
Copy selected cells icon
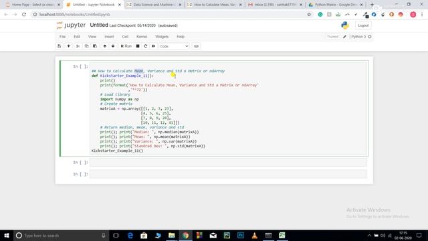pos(86,46)
